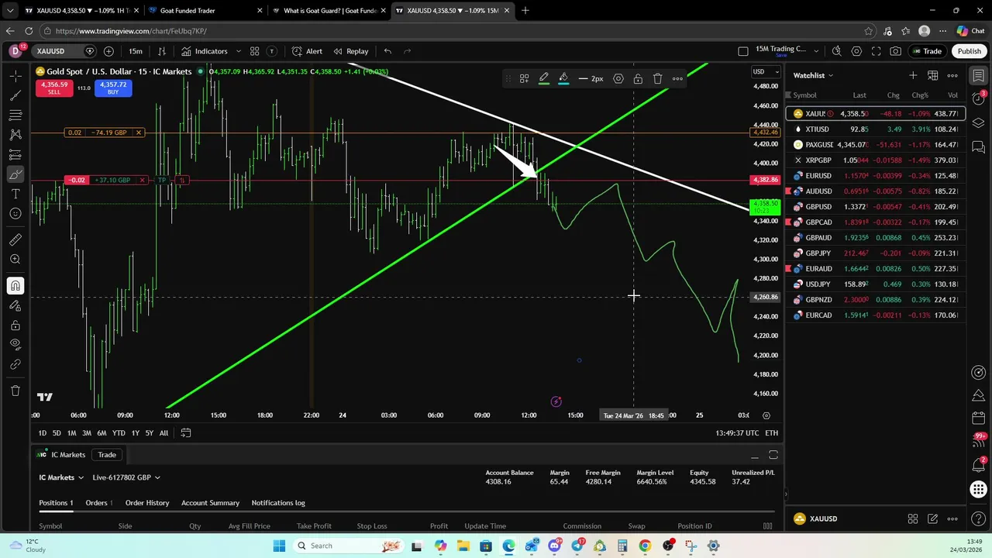This screenshot has width=992, height=558.
Task: Open the 15m interval selector
Action: (136, 51)
